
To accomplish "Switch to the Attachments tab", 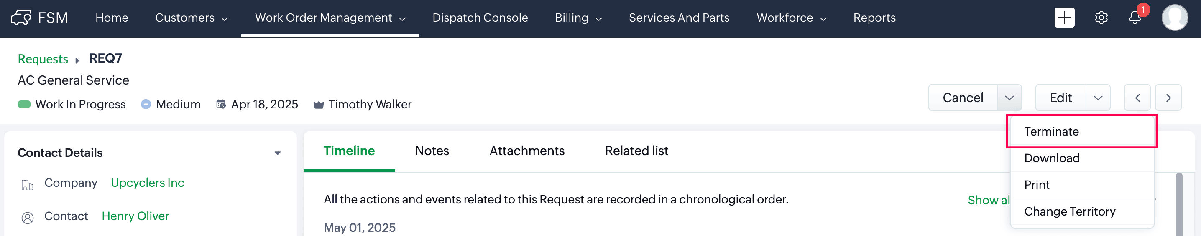I will pos(527,151).
